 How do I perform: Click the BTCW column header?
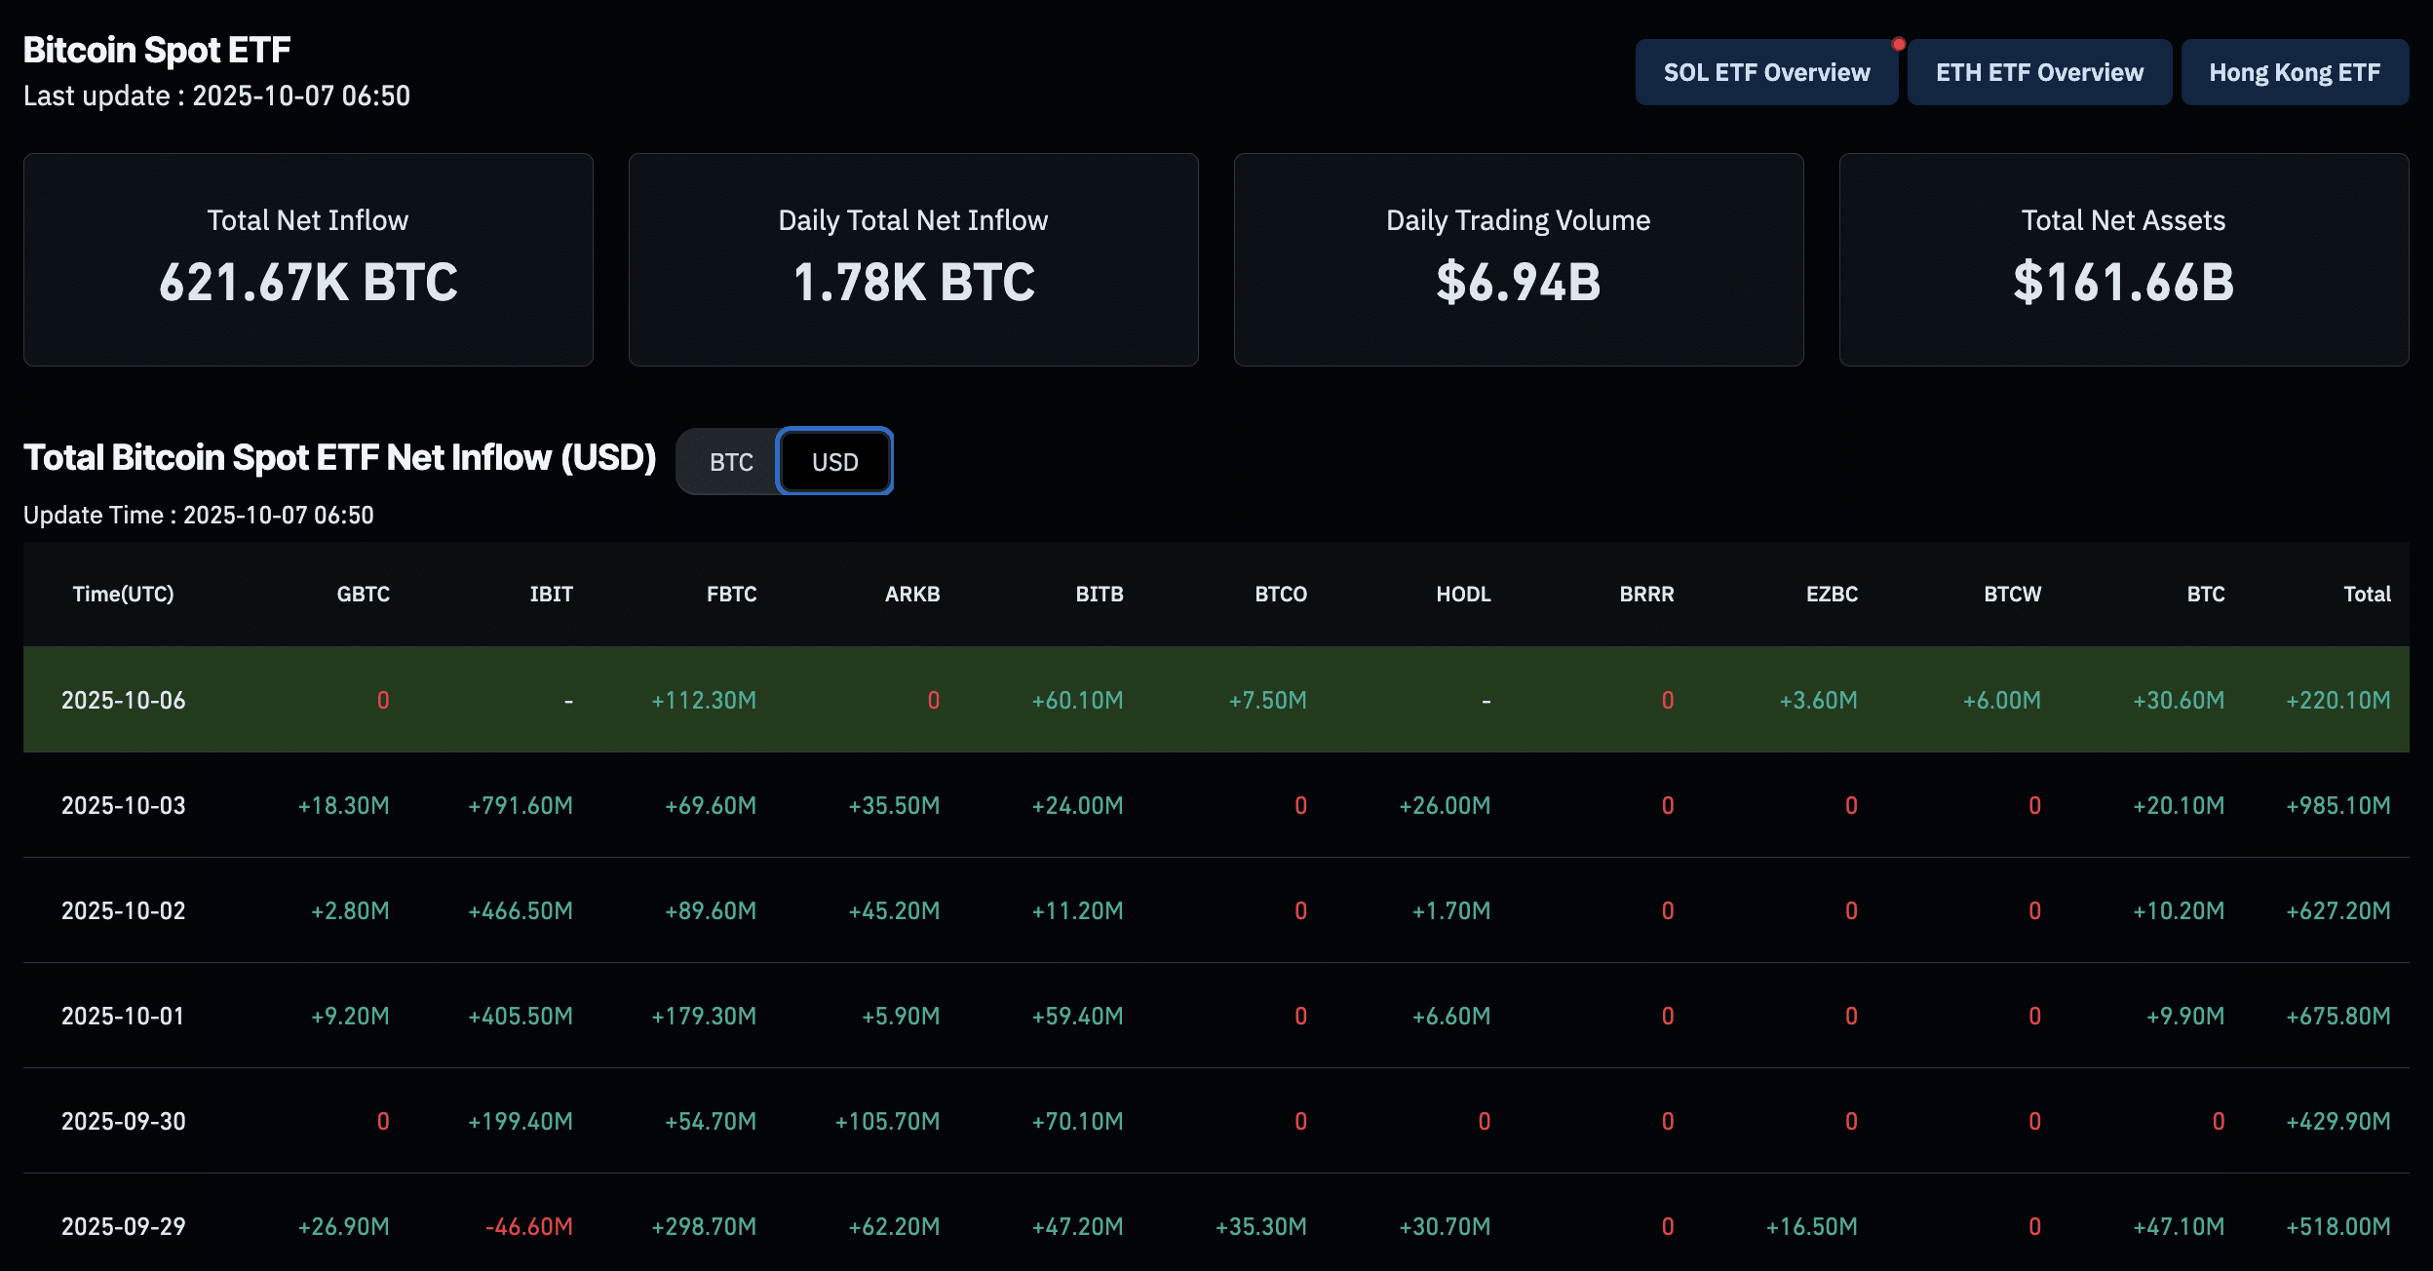pyautogui.click(x=2013, y=595)
